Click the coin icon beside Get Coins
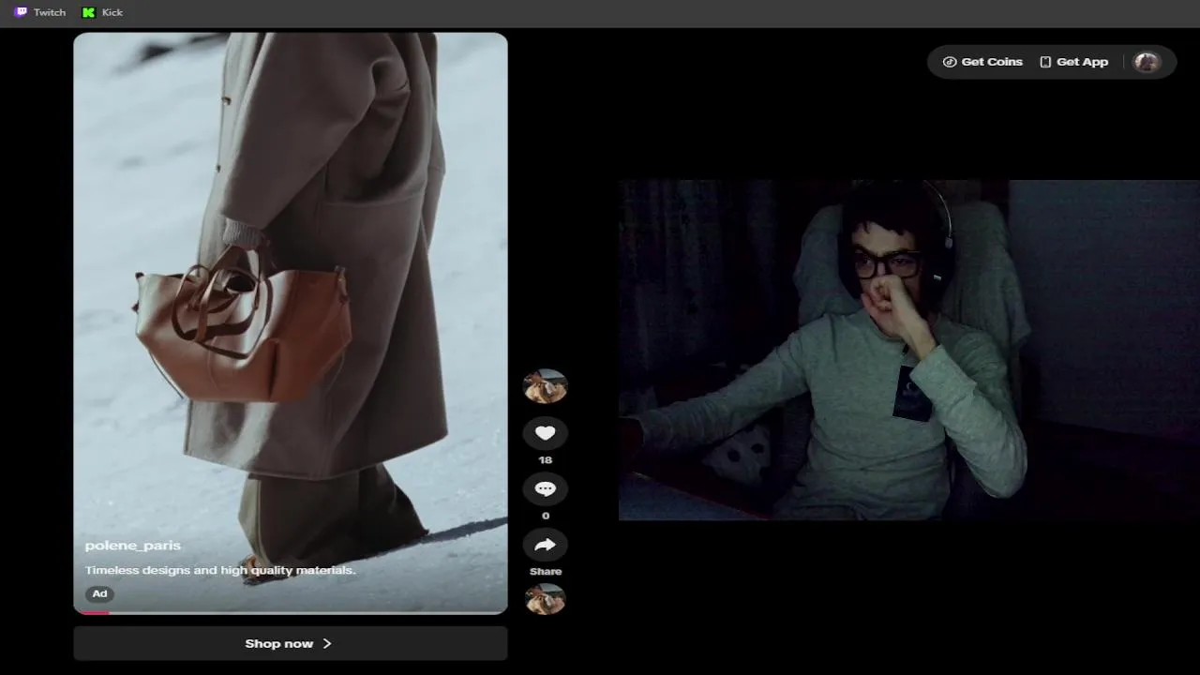The height and width of the screenshot is (675, 1200). 950,62
